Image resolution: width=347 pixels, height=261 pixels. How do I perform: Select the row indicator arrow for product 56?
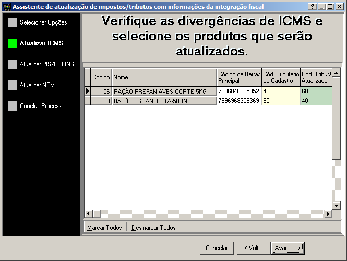click(88, 91)
